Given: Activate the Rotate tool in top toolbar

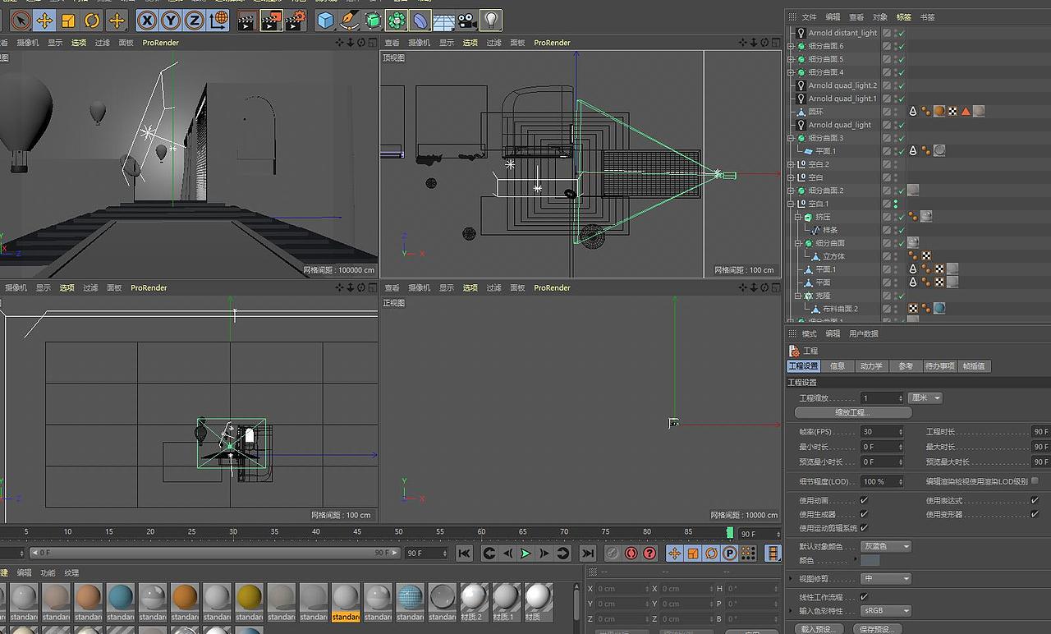Looking at the screenshot, I should [92, 21].
